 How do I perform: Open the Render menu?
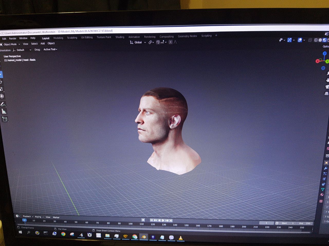point(13,38)
